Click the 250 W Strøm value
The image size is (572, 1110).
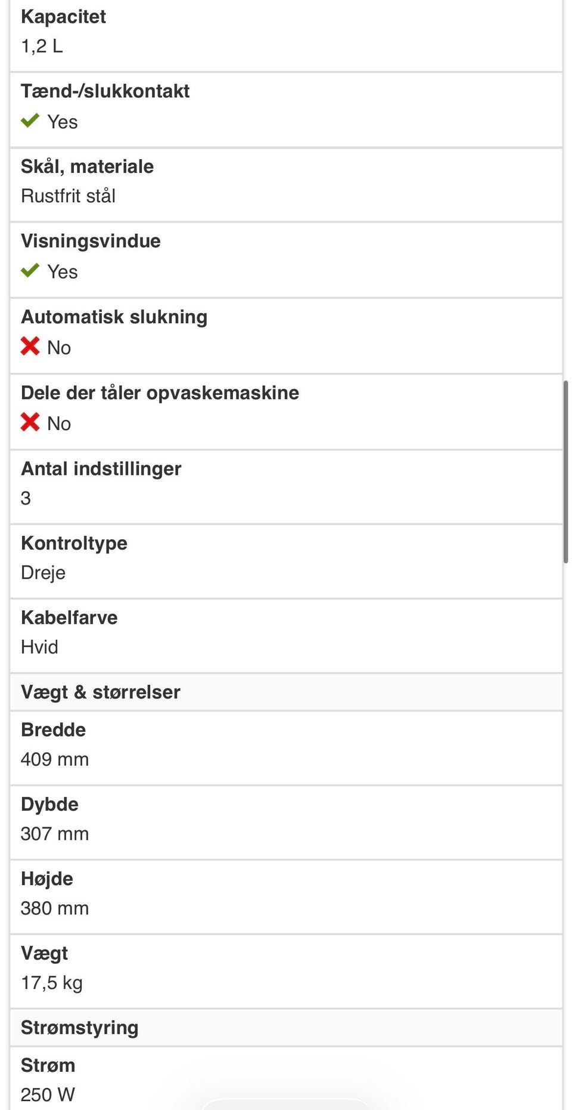click(48, 1094)
